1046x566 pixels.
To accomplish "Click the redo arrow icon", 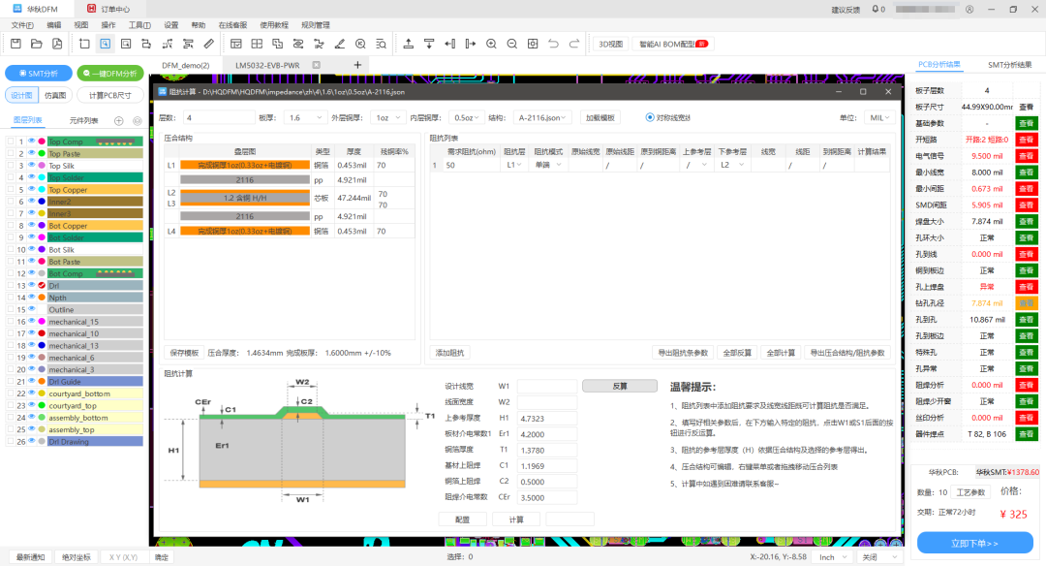I will click(x=573, y=44).
